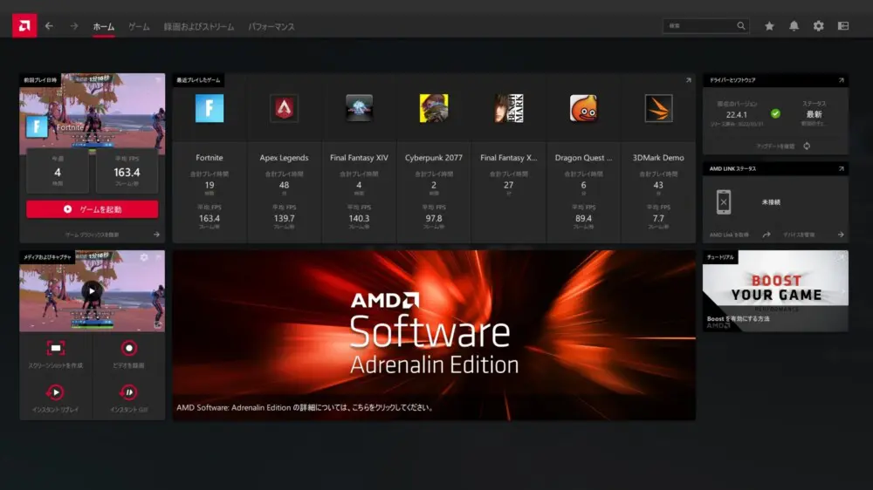
Task: Click the Apex Legends title text
Action: [x=284, y=158]
